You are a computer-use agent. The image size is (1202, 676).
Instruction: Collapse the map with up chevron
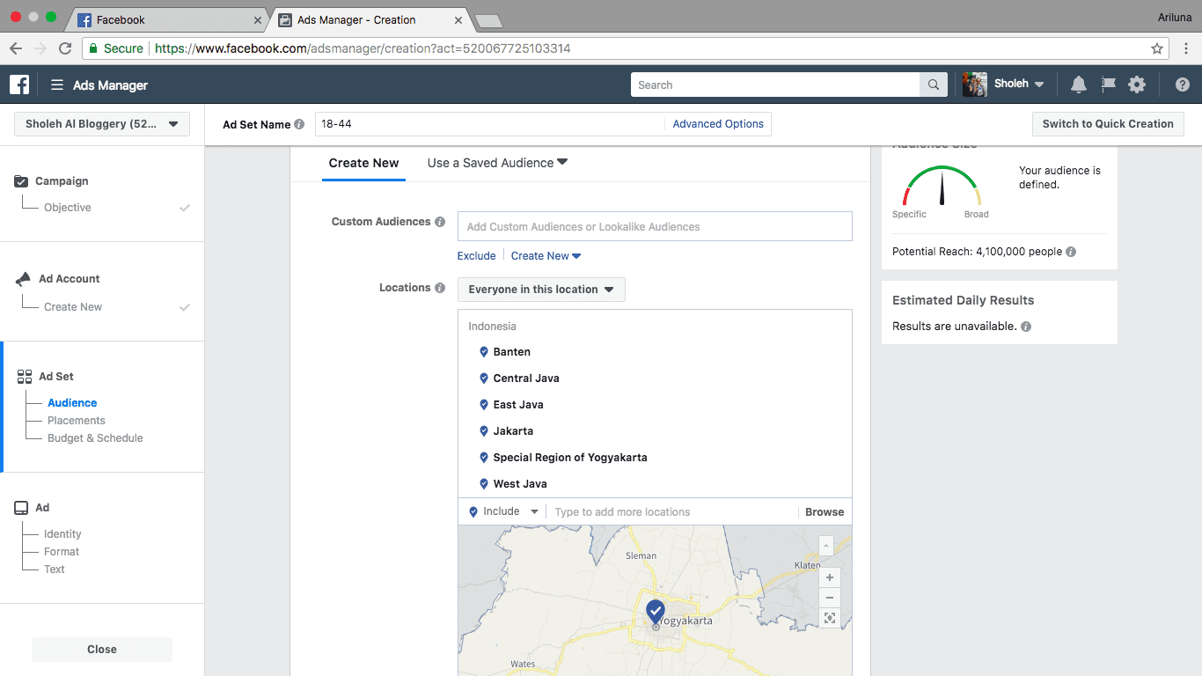(x=825, y=546)
